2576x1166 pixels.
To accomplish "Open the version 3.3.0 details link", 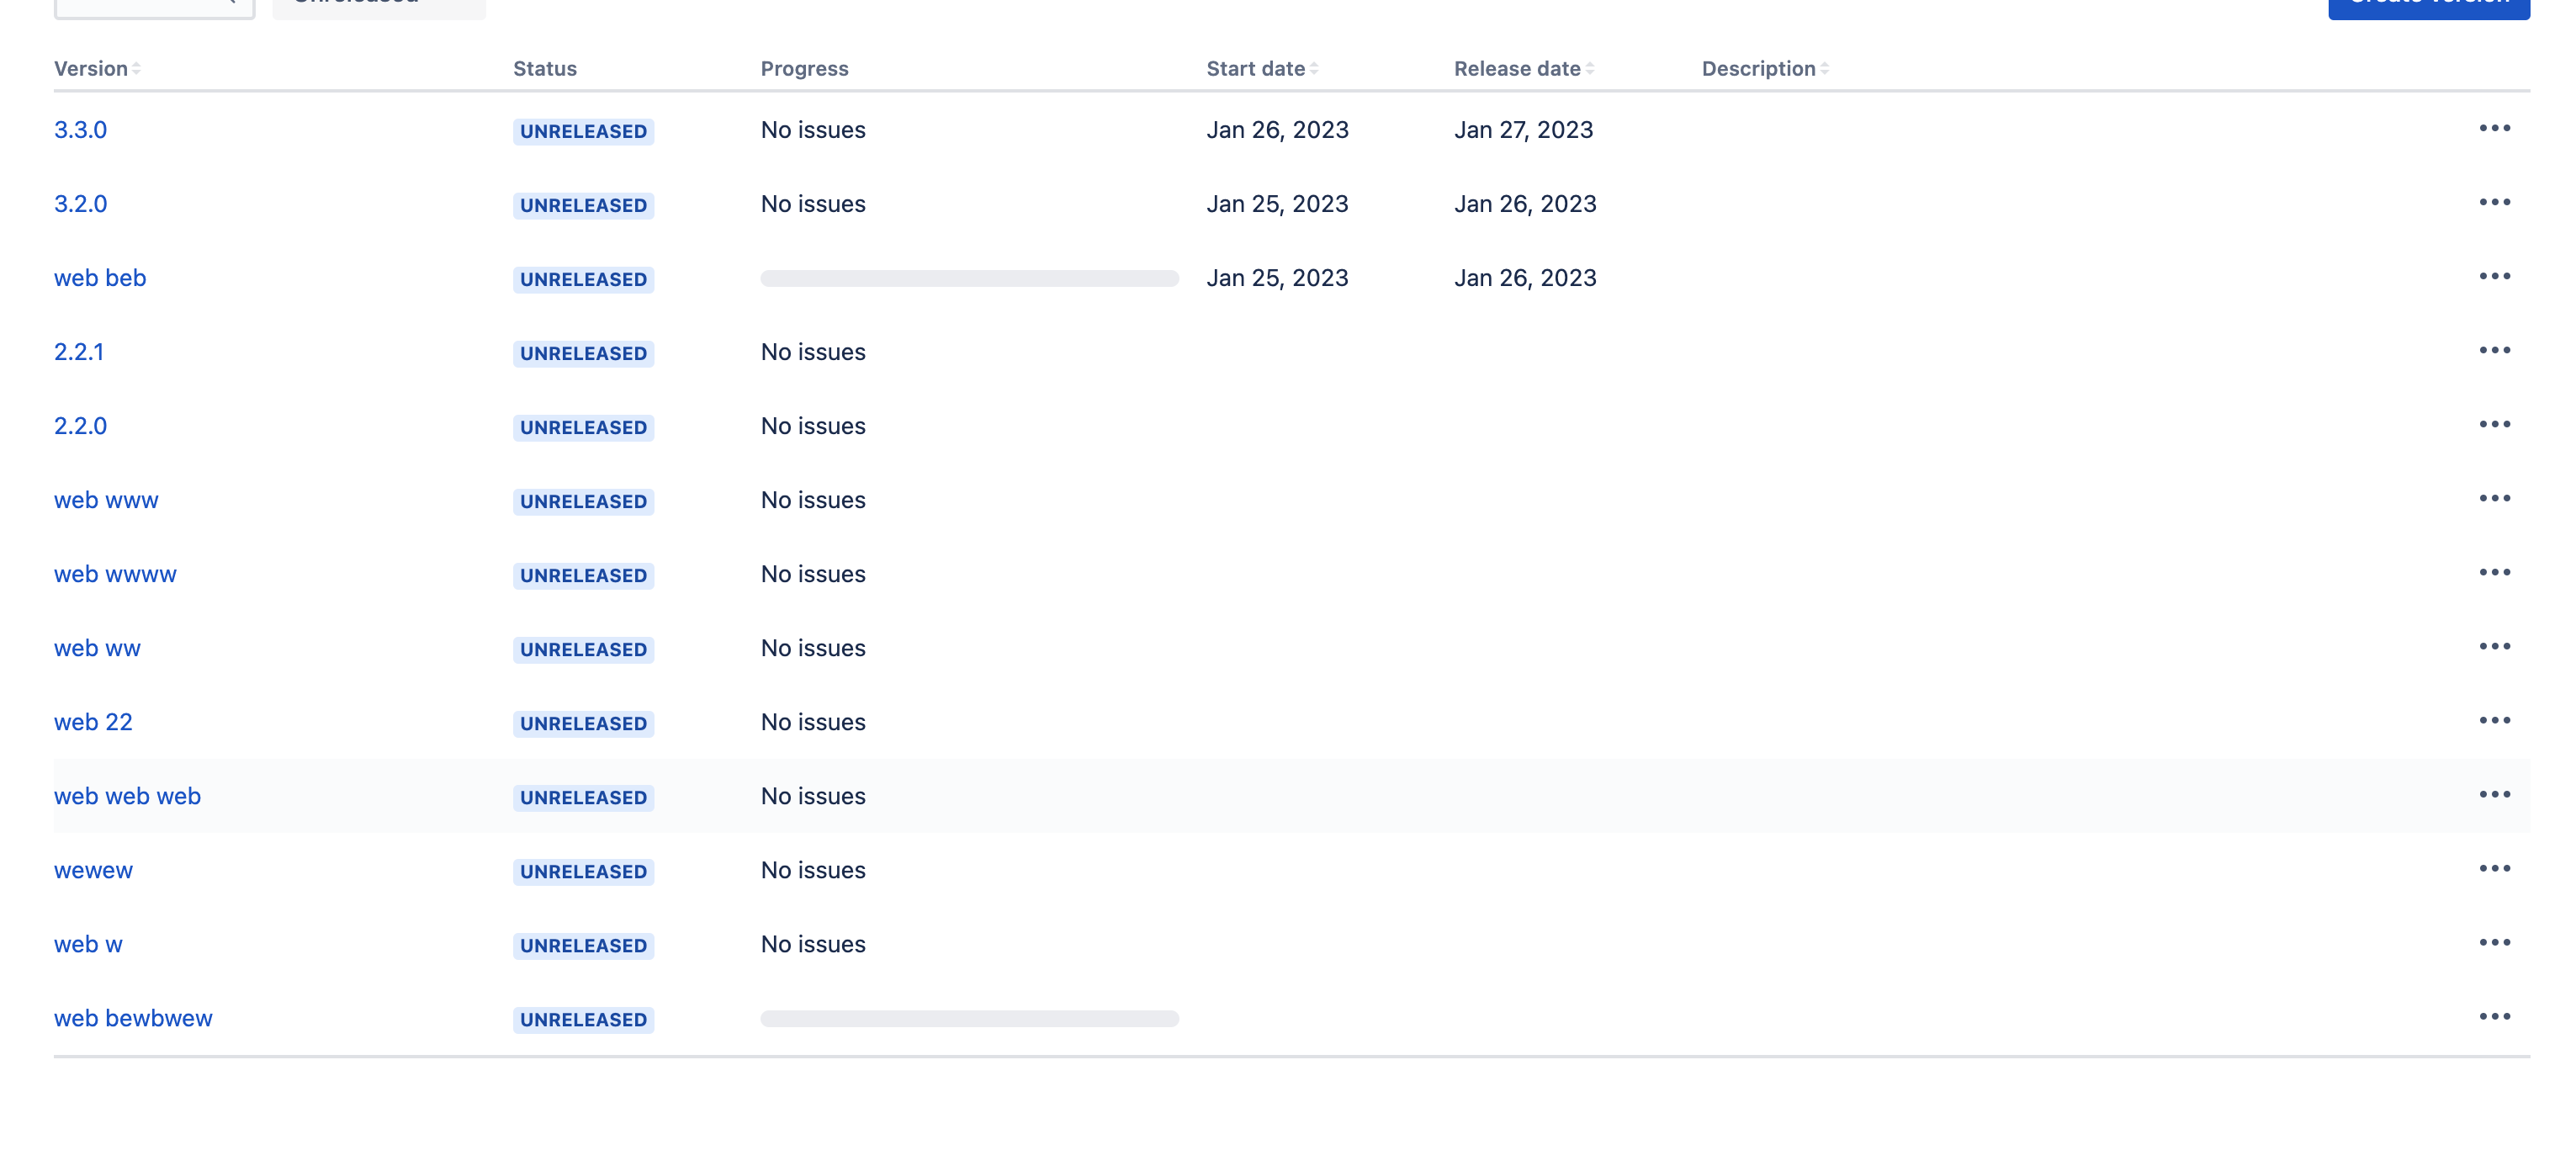I will (80, 129).
